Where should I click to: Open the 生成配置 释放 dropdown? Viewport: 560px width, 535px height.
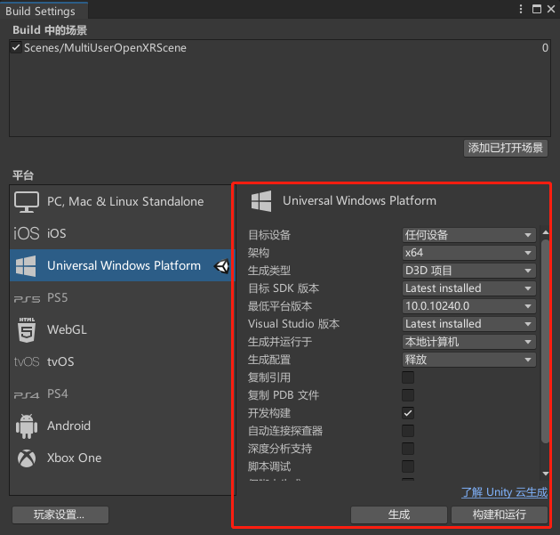coord(469,360)
